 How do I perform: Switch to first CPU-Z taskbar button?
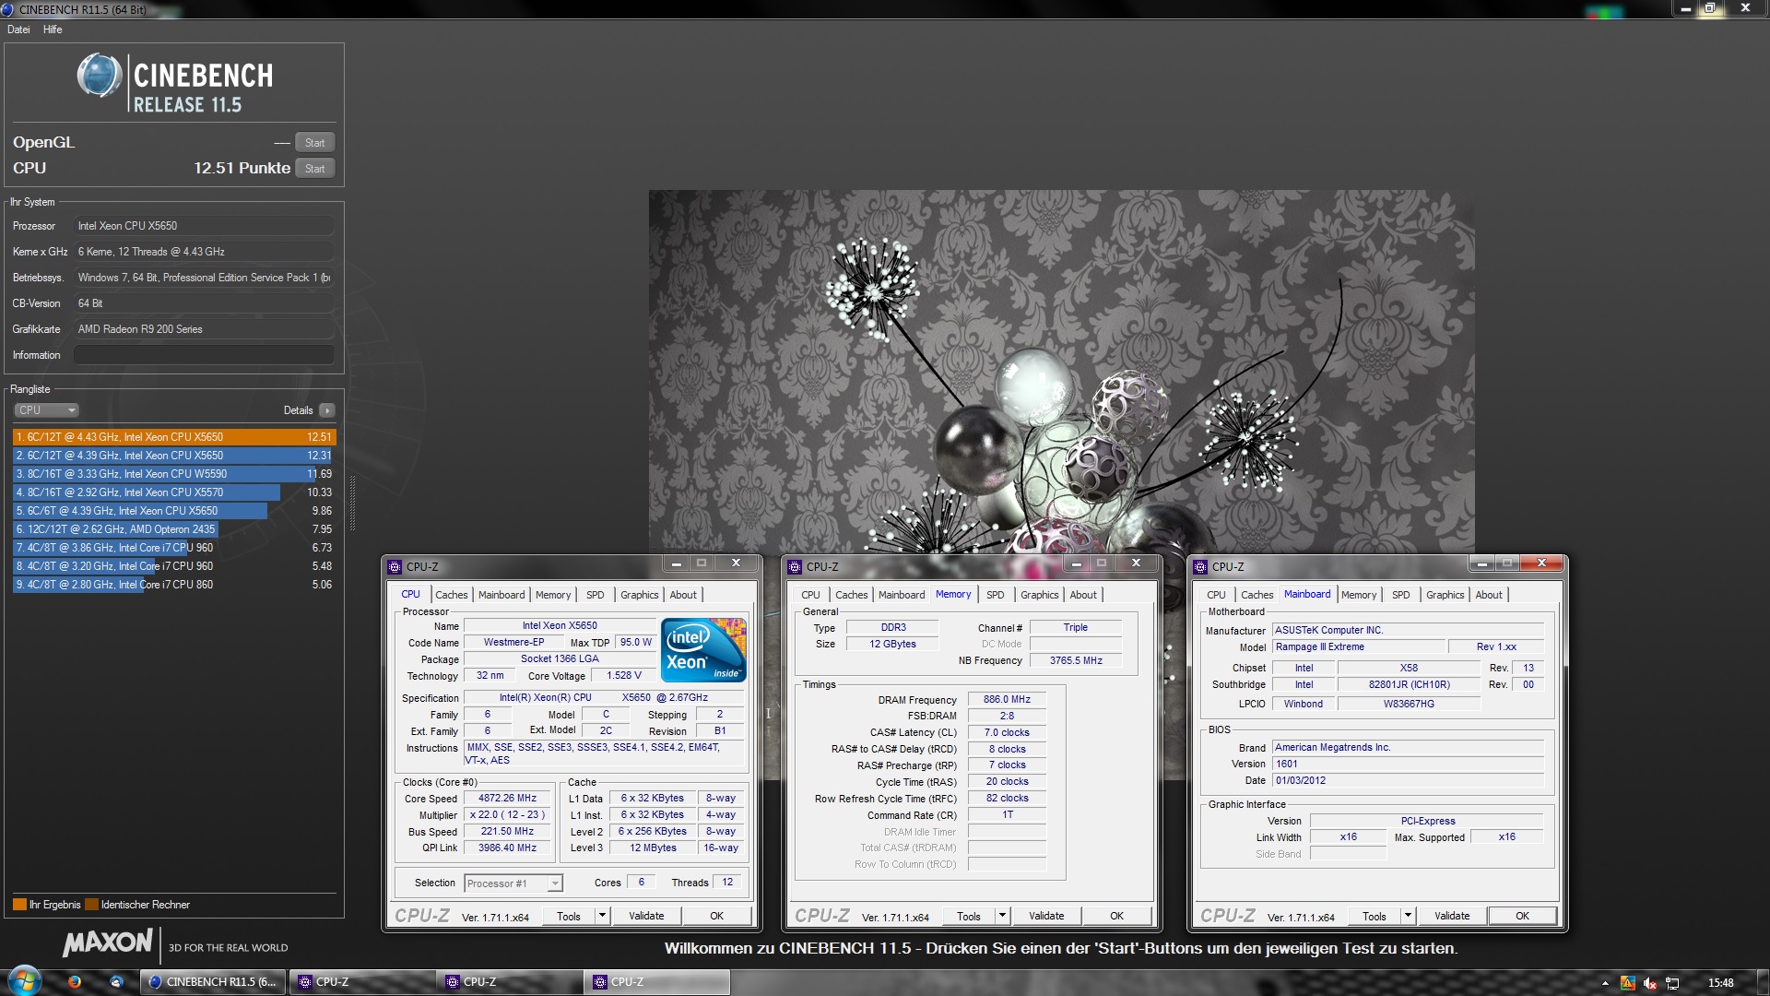point(362,982)
